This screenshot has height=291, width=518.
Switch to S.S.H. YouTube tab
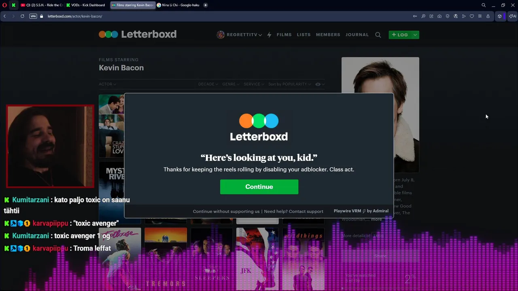(42, 5)
